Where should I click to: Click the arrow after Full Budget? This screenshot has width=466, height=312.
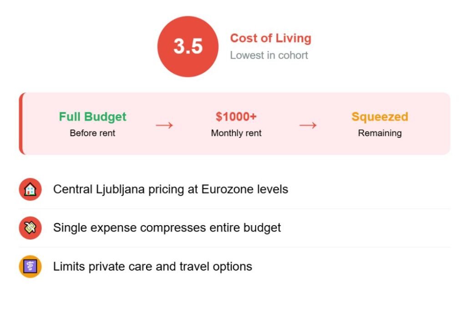click(x=164, y=125)
